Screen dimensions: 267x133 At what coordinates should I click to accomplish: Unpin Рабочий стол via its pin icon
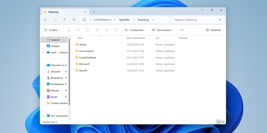(66, 65)
